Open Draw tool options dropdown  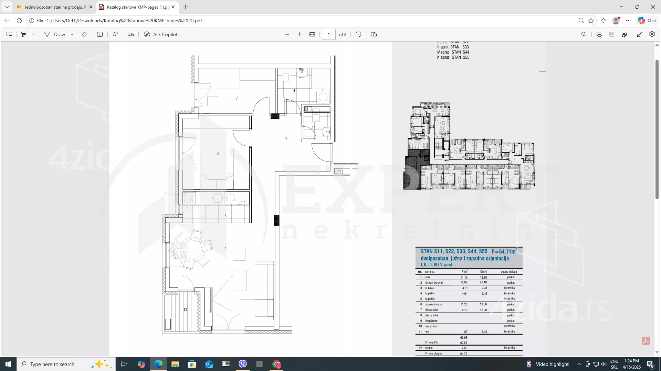click(72, 34)
